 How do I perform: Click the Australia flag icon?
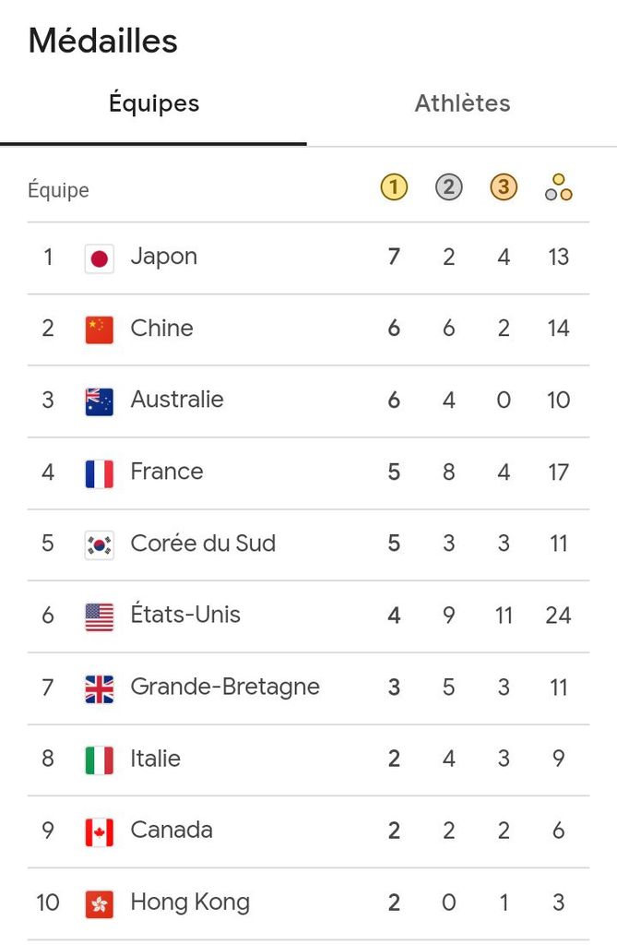(100, 401)
